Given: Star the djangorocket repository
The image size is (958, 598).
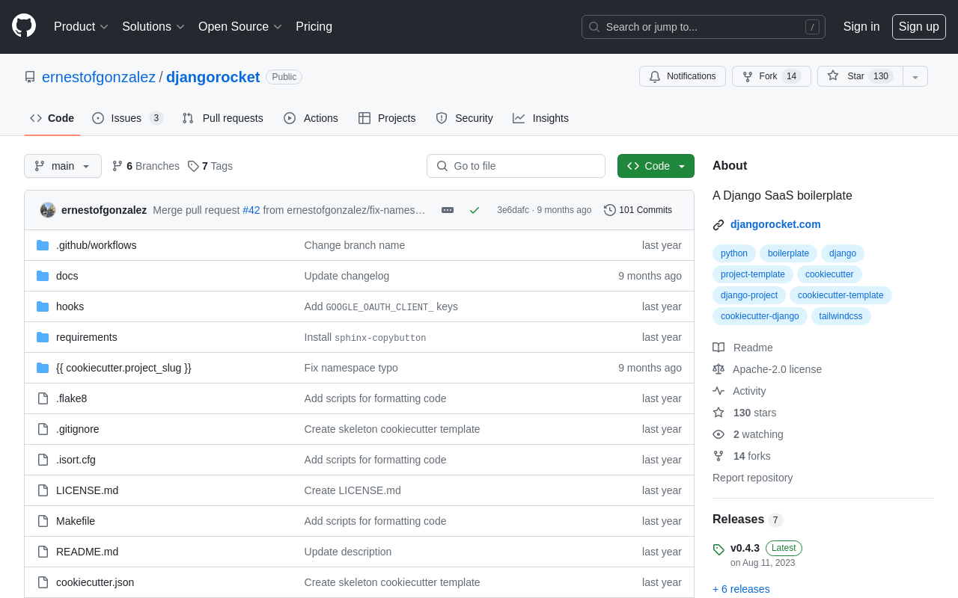Looking at the screenshot, I should 859,76.
